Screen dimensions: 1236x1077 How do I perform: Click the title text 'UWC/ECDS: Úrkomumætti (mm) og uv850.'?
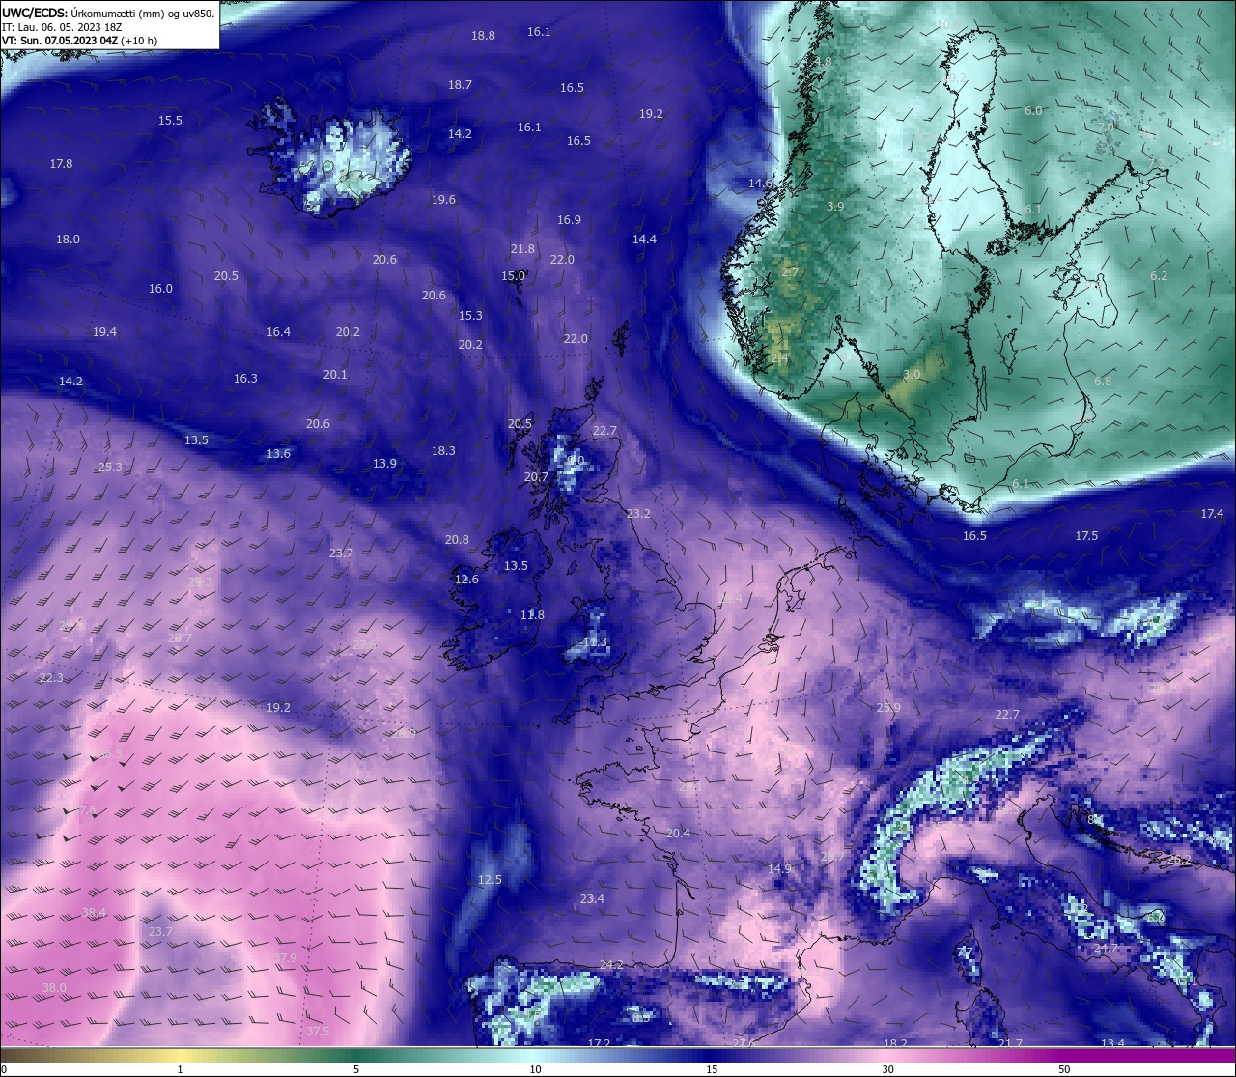[108, 13]
